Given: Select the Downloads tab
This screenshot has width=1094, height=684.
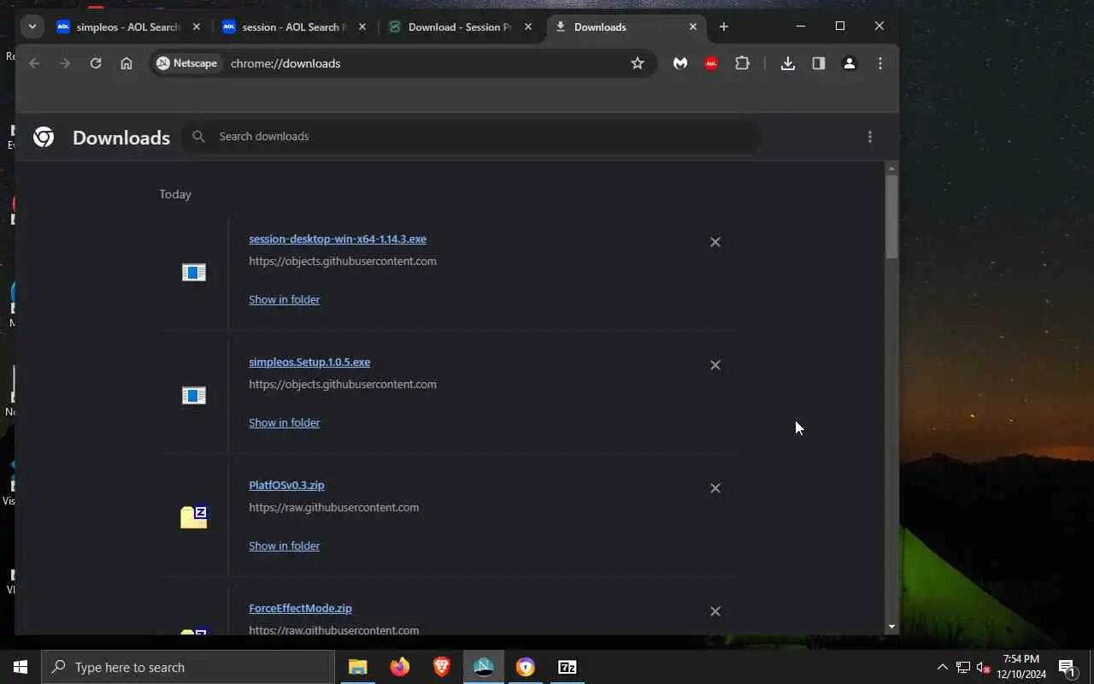Looking at the screenshot, I should (x=626, y=27).
